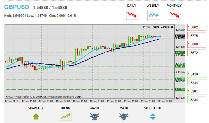
Task: Click the DAILY red downtrend arrow icon
Action: [x=132, y=15]
